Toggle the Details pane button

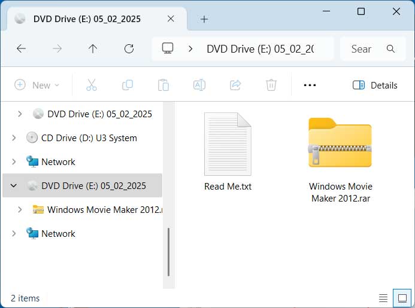375,85
